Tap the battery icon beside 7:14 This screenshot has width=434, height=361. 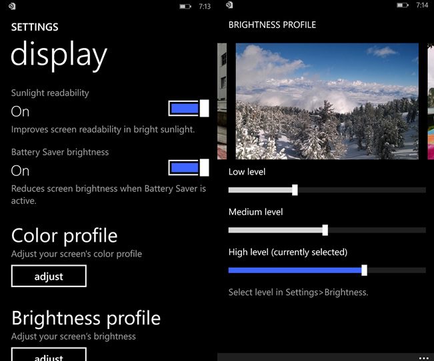click(x=403, y=5)
